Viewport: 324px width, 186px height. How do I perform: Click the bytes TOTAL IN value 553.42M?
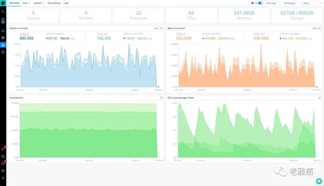[x=184, y=38]
